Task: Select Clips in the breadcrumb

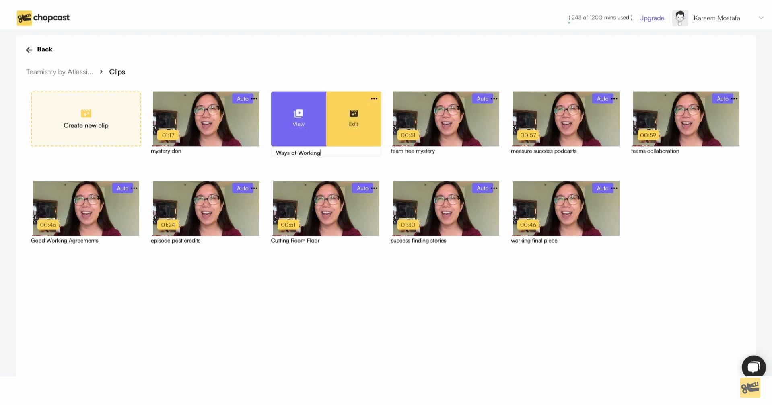Action: click(x=117, y=72)
